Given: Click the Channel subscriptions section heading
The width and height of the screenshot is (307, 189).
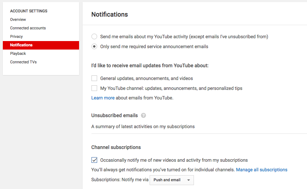Looking at the screenshot, I should tap(116, 147).
